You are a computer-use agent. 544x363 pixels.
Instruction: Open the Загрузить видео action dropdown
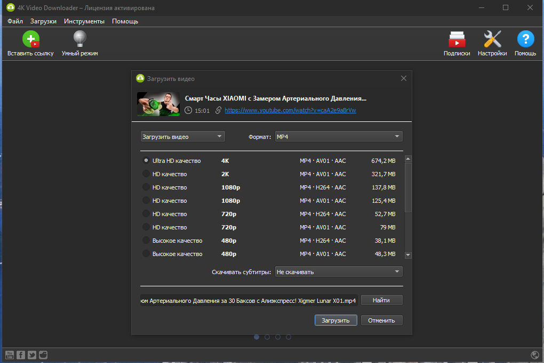point(182,137)
